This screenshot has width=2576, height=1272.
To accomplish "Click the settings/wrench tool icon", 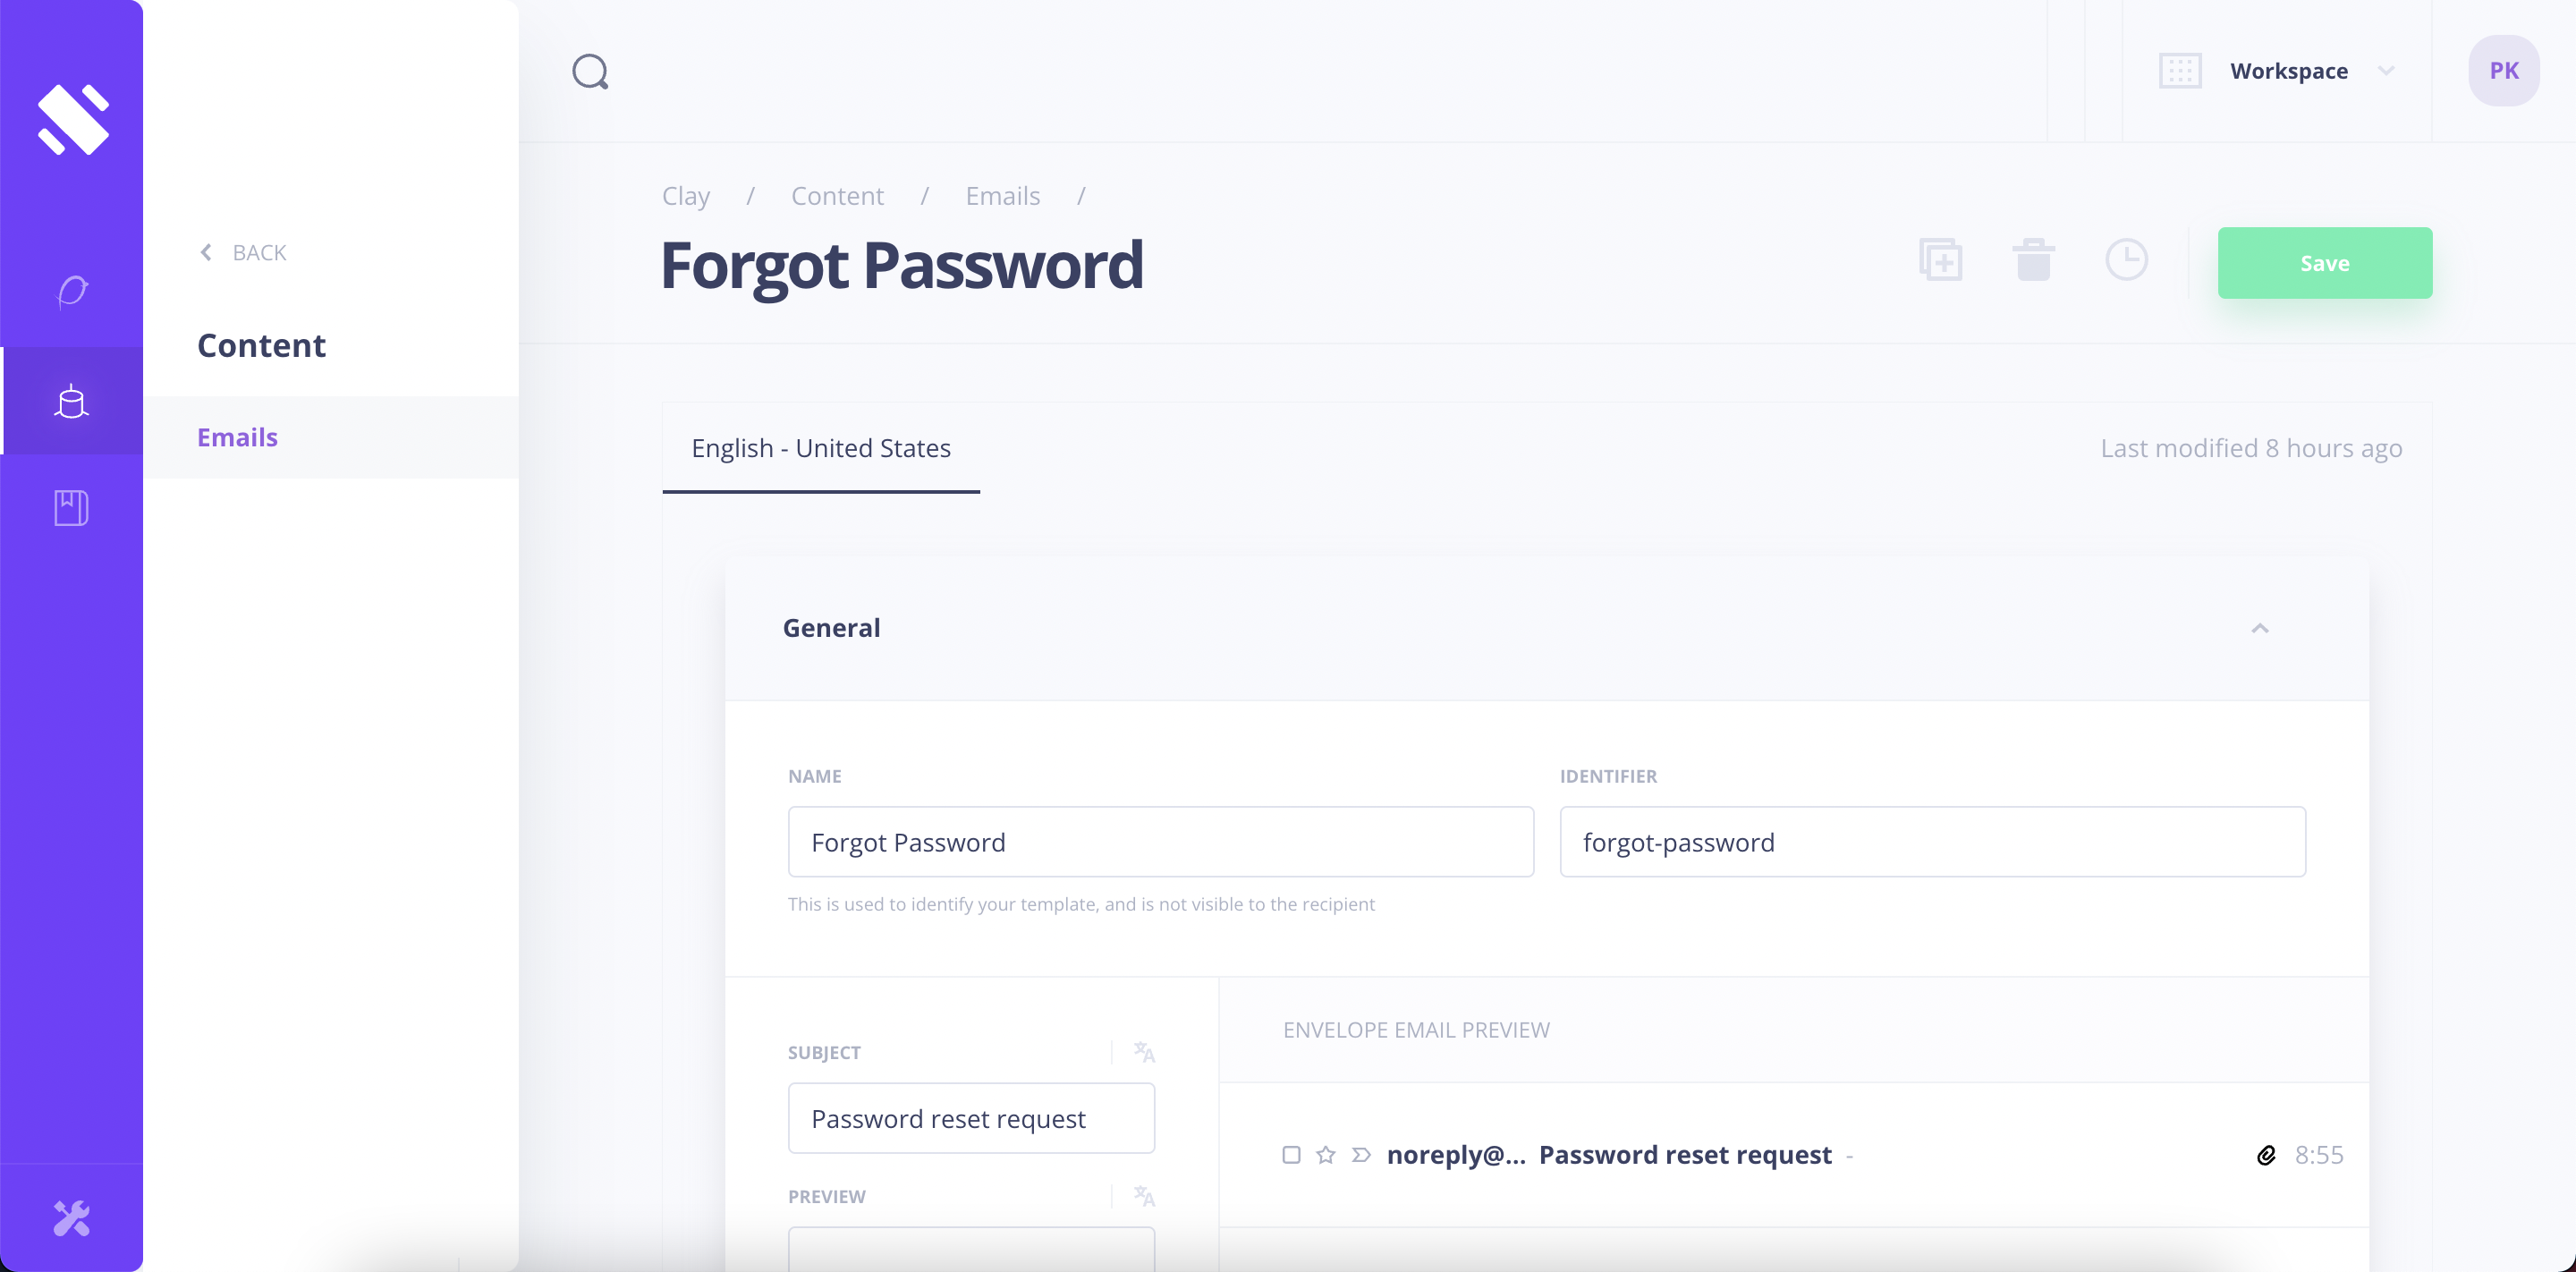I will click(72, 1217).
